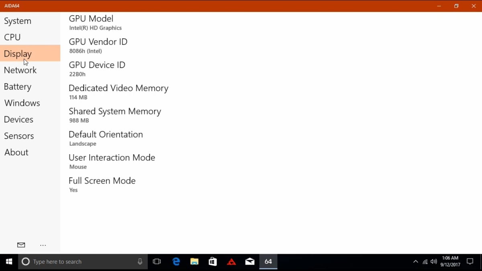Minimize the AIDA64 window
482x271 pixels.
[439, 6]
